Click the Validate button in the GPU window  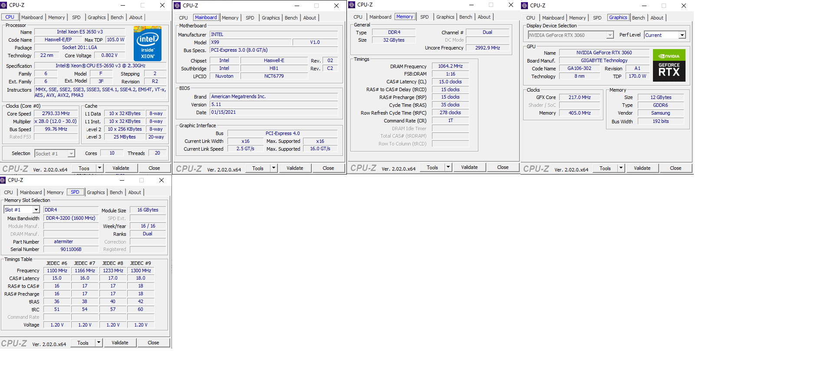642,168
